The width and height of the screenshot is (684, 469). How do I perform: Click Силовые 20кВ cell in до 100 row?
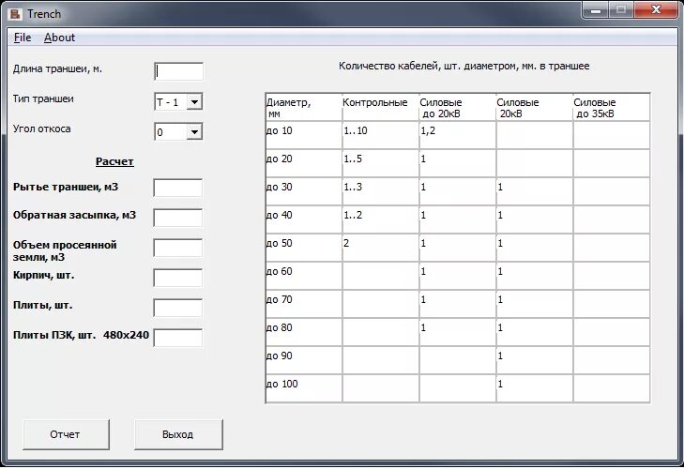[x=535, y=388]
